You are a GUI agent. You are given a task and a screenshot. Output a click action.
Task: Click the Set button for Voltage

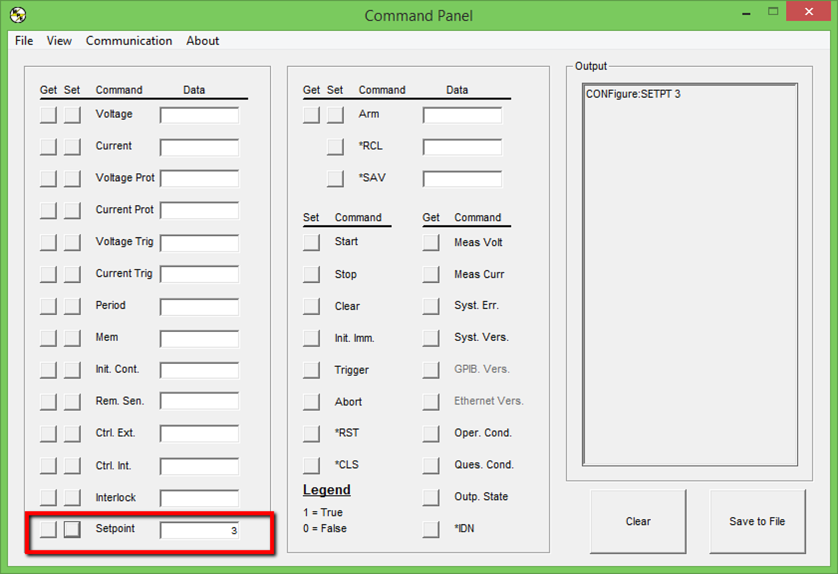pos(72,115)
